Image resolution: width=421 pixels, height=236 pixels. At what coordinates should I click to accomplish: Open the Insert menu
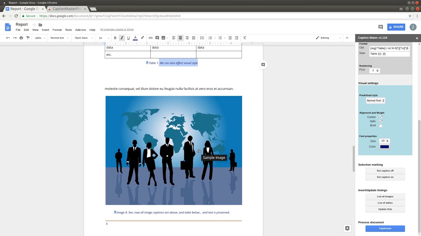point(45,30)
